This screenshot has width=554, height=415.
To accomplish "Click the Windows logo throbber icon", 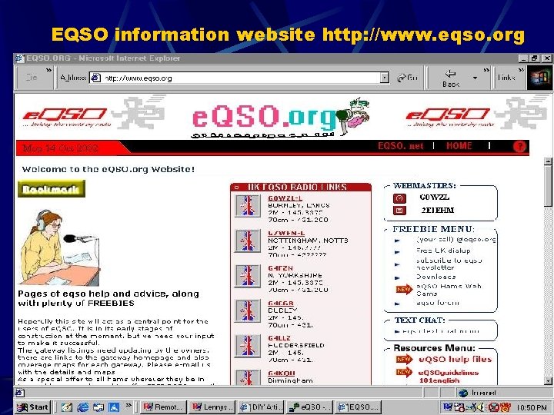I will click(x=539, y=78).
